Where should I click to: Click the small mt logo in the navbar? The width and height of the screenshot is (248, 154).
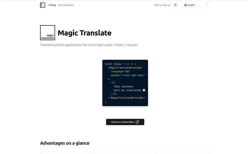[x=42, y=5]
